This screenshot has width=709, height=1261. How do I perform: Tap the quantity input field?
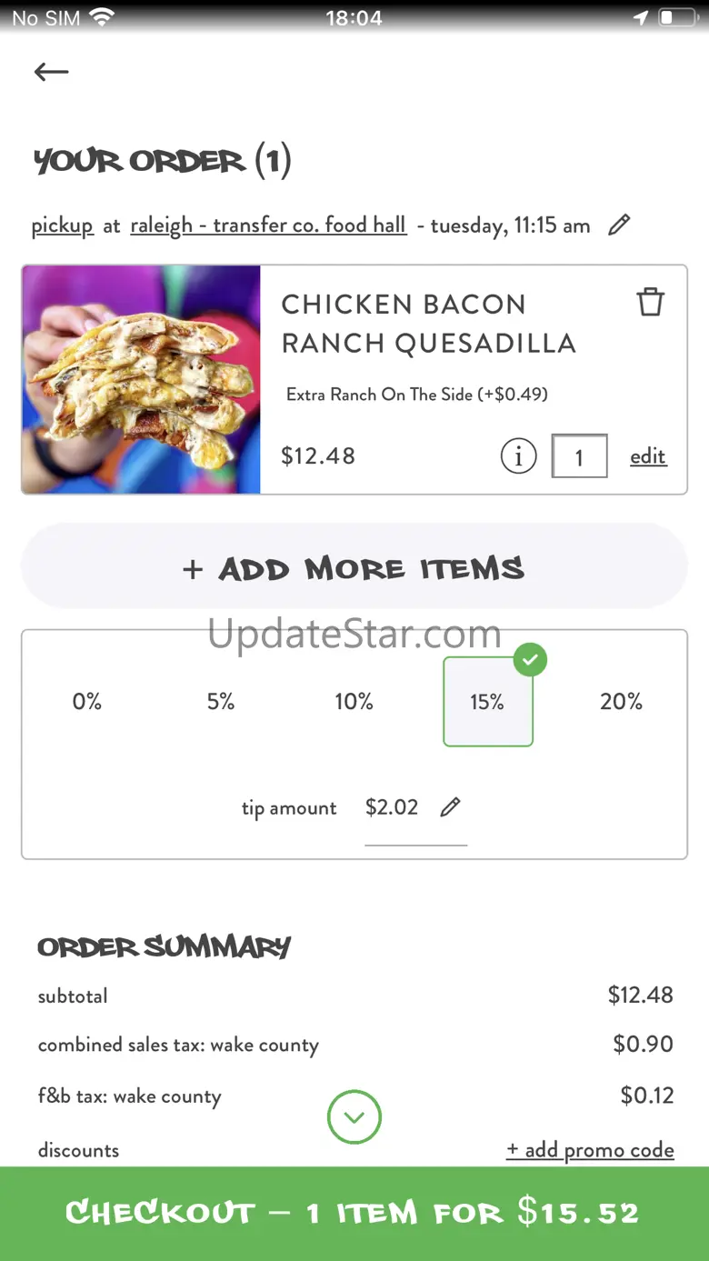click(579, 456)
